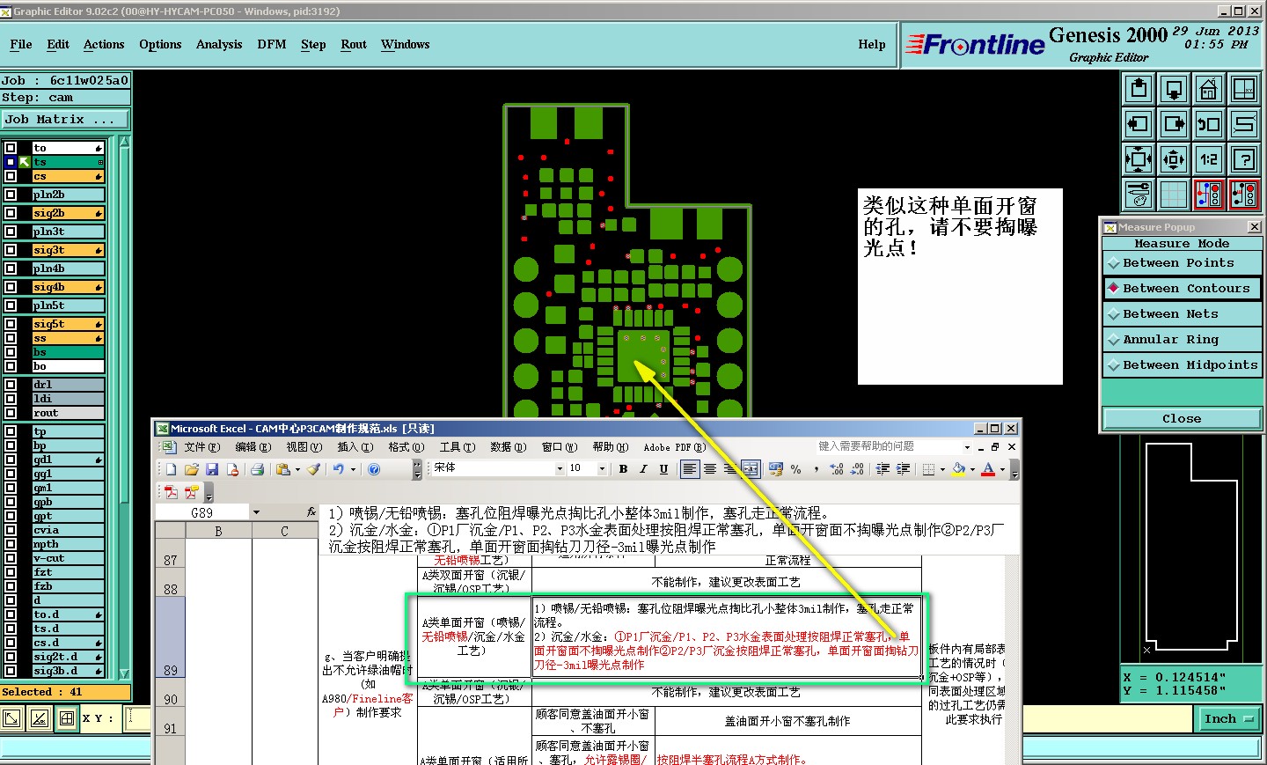Click the layer list scrollbar down arrow
This screenshot has width=1267, height=765.
124,673
